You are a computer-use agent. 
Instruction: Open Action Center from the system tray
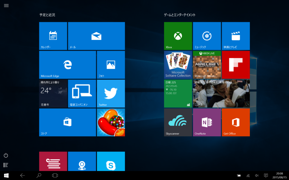click(x=266, y=175)
